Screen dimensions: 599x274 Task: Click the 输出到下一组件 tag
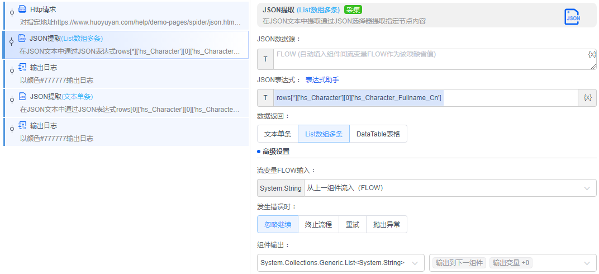[459, 263]
